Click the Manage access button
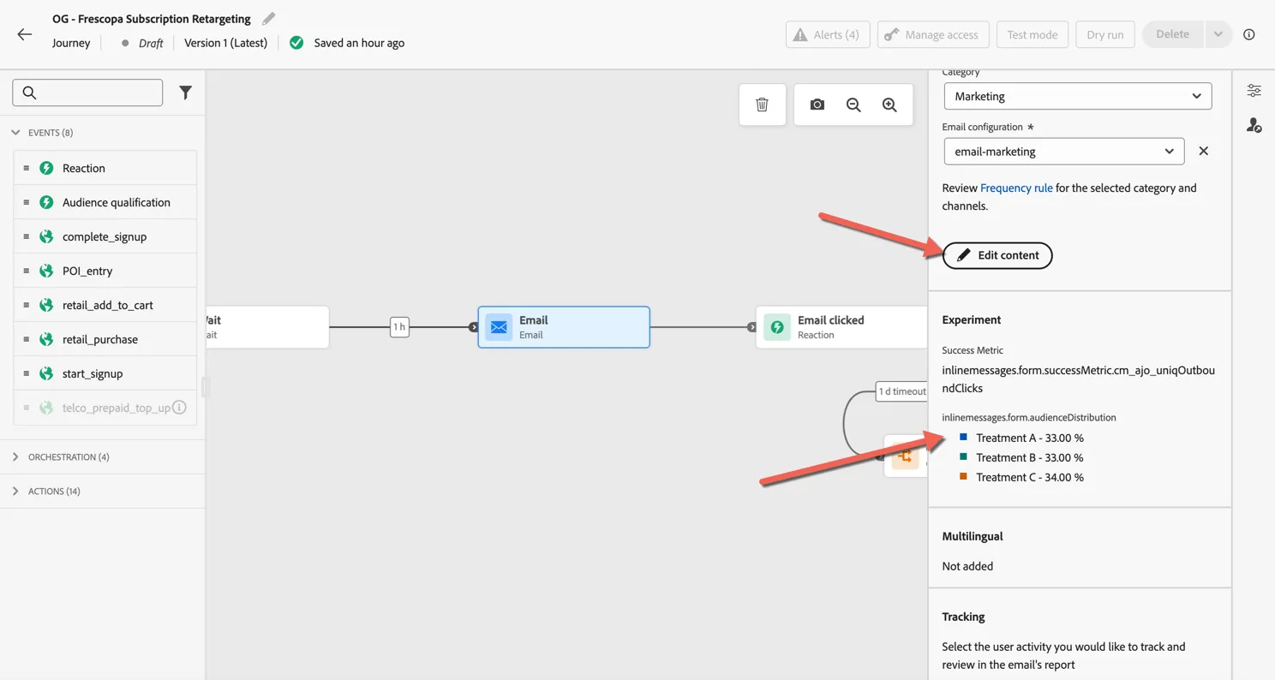Viewport: 1275px width, 680px height. click(933, 34)
